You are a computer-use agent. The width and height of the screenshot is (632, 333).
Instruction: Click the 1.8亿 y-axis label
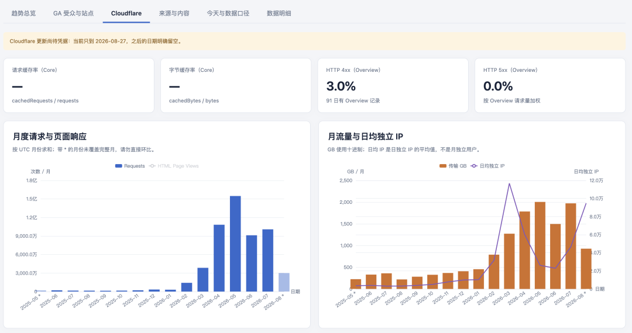(32, 181)
